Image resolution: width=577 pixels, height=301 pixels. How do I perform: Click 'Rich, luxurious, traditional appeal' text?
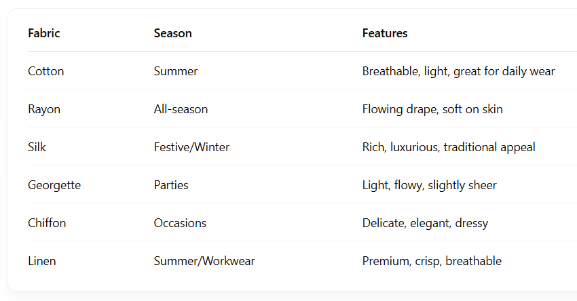pyautogui.click(x=449, y=147)
